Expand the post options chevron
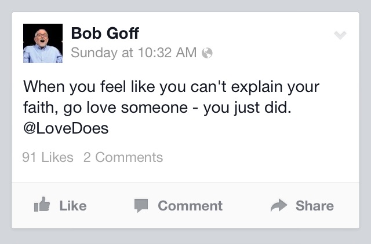This screenshot has height=244, width=371. click(341, 35)
